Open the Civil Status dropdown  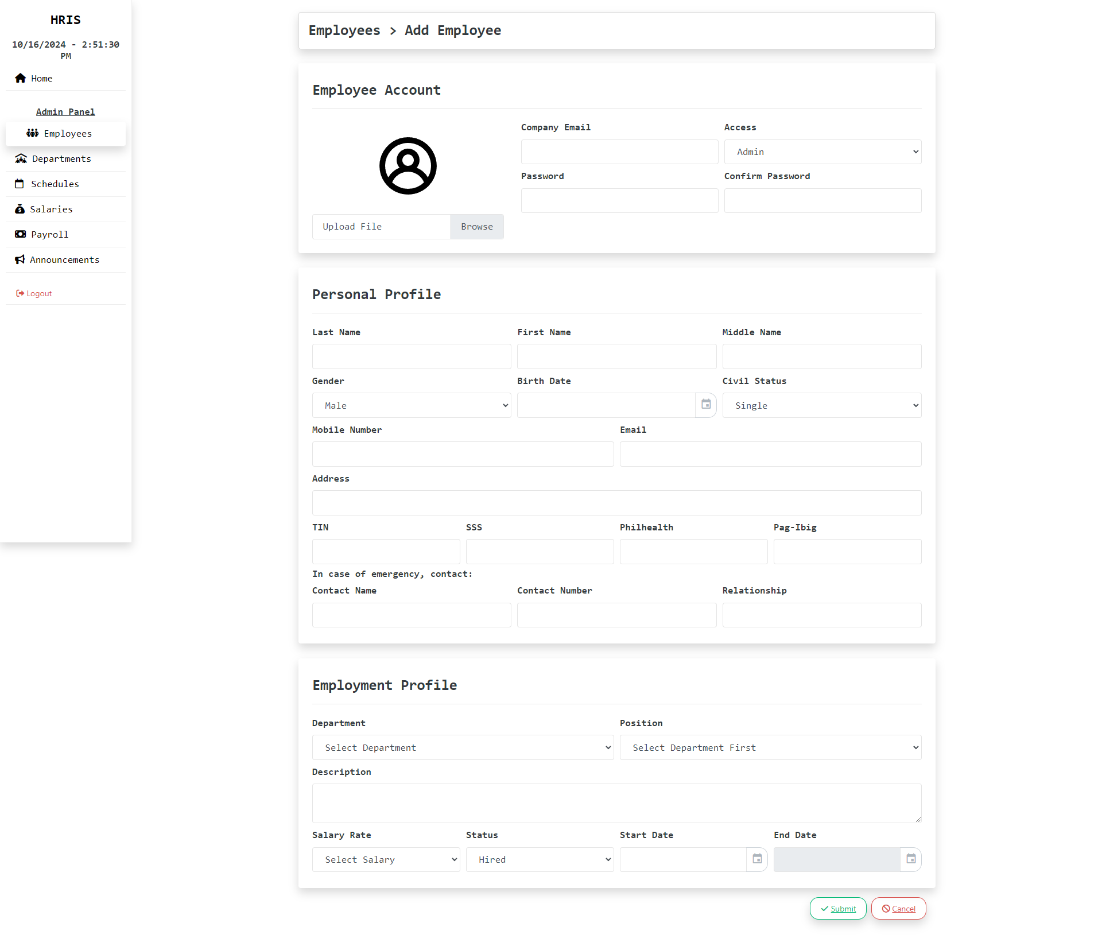pos(821,405)
